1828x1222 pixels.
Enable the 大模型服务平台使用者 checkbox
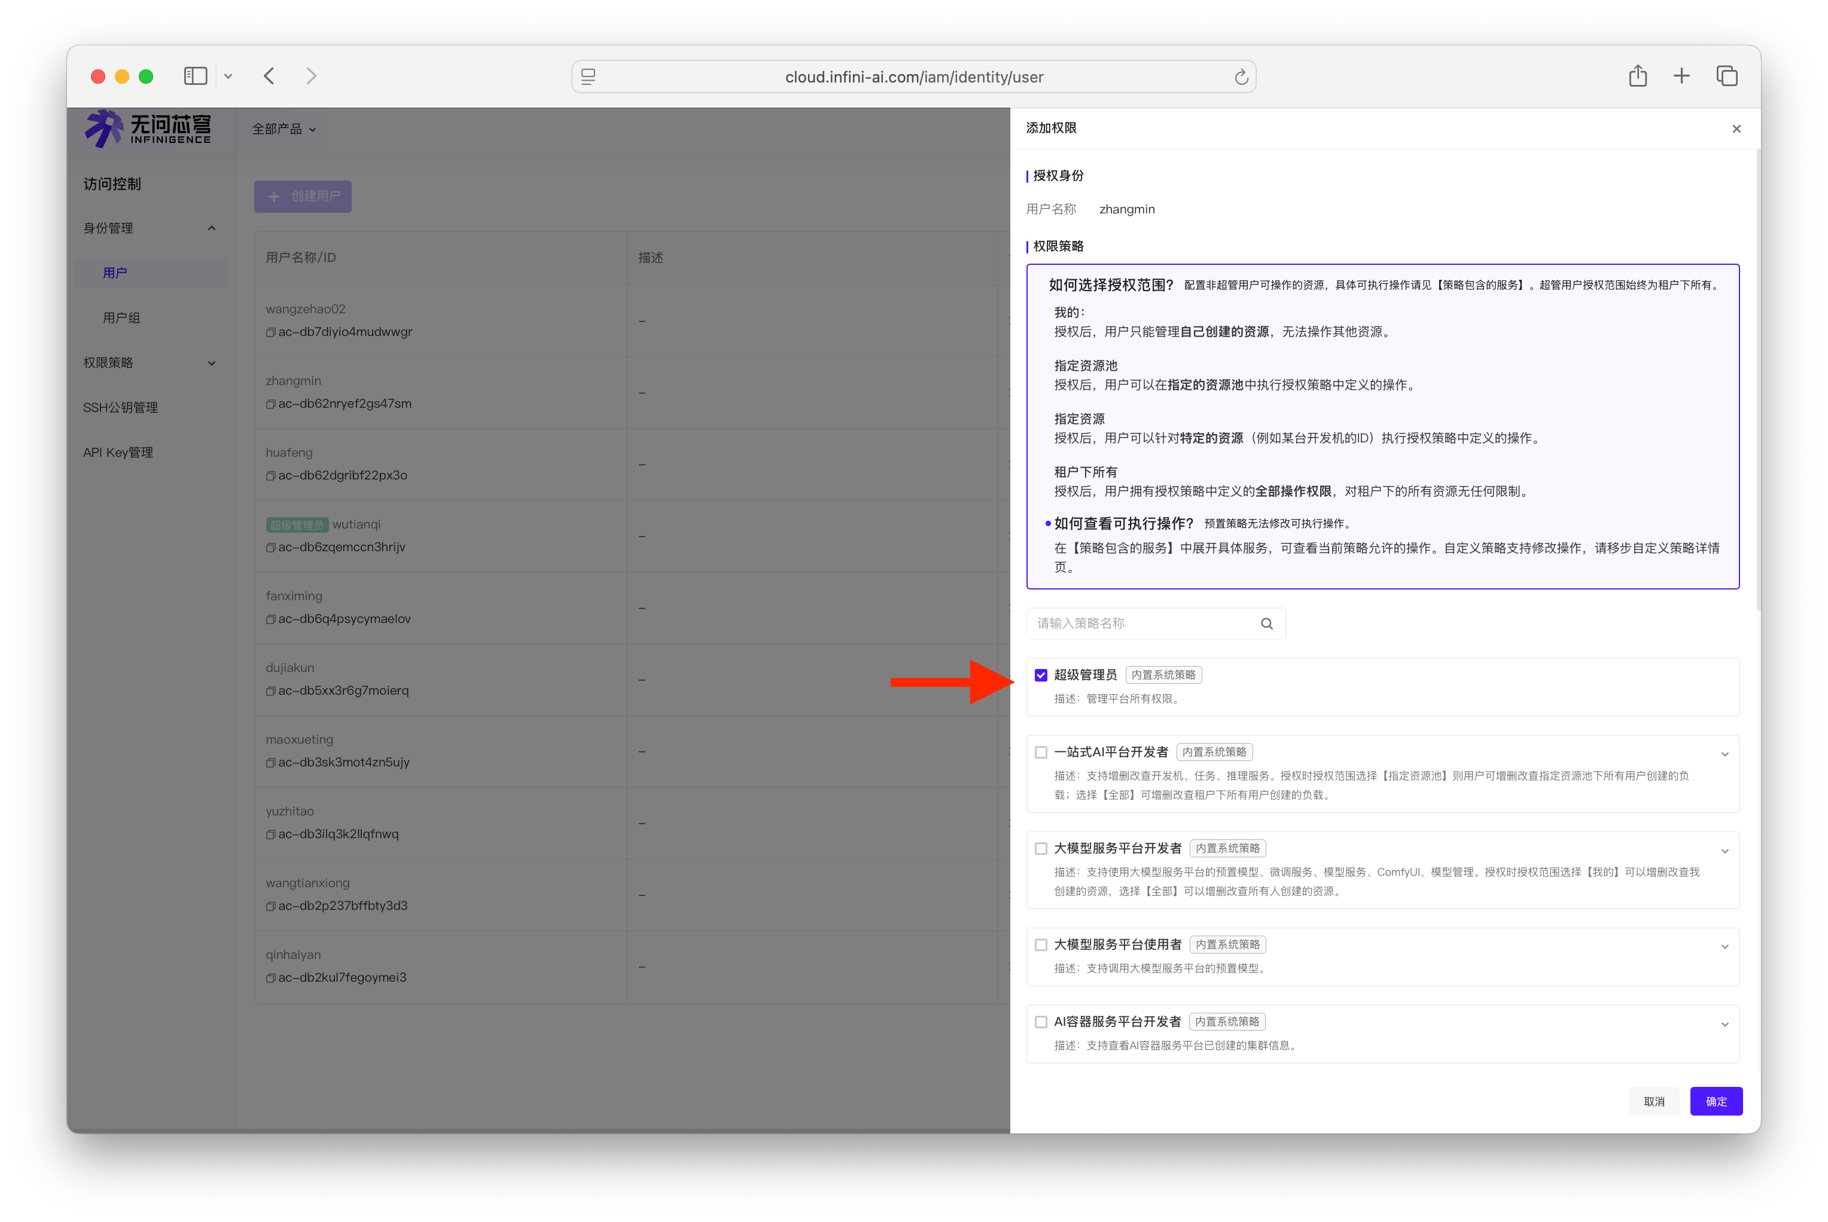tap(1041, 945)
